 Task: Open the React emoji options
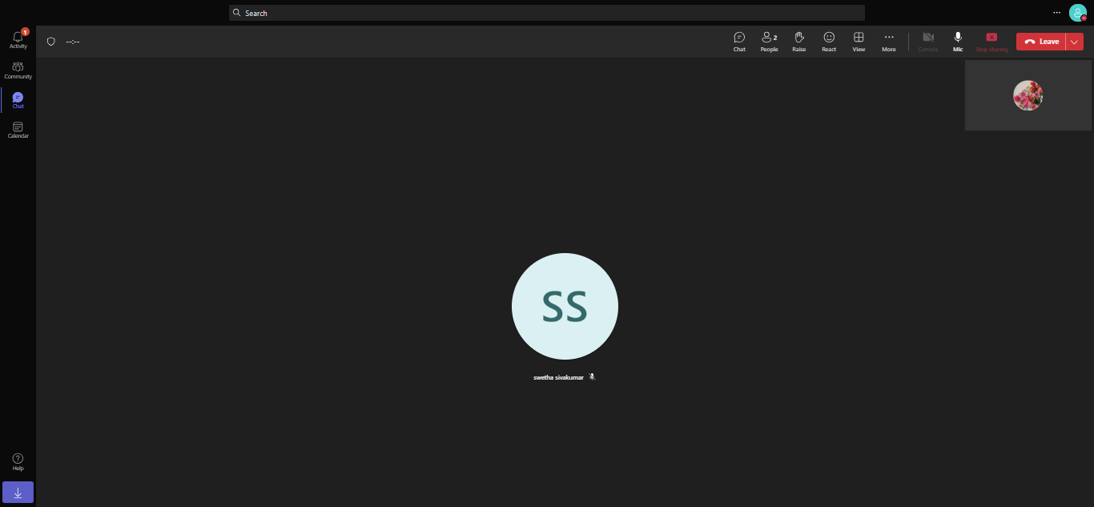[x=829, y=42]
